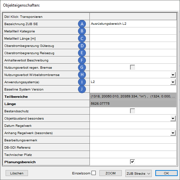This screenshot has width=180, height=180.
Task: Open the Objektzustand besonders dropdown
Action: tap(173, 118)
